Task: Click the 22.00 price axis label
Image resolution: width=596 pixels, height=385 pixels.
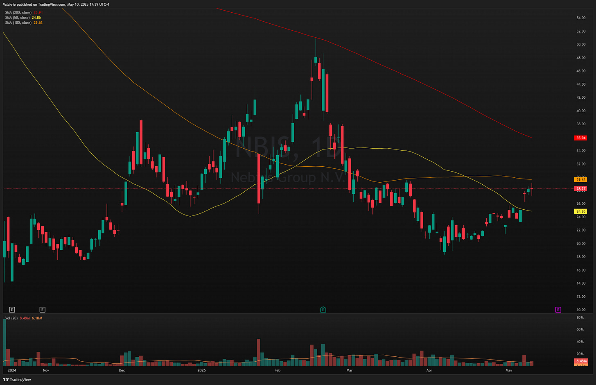Action: pos(581,230)
